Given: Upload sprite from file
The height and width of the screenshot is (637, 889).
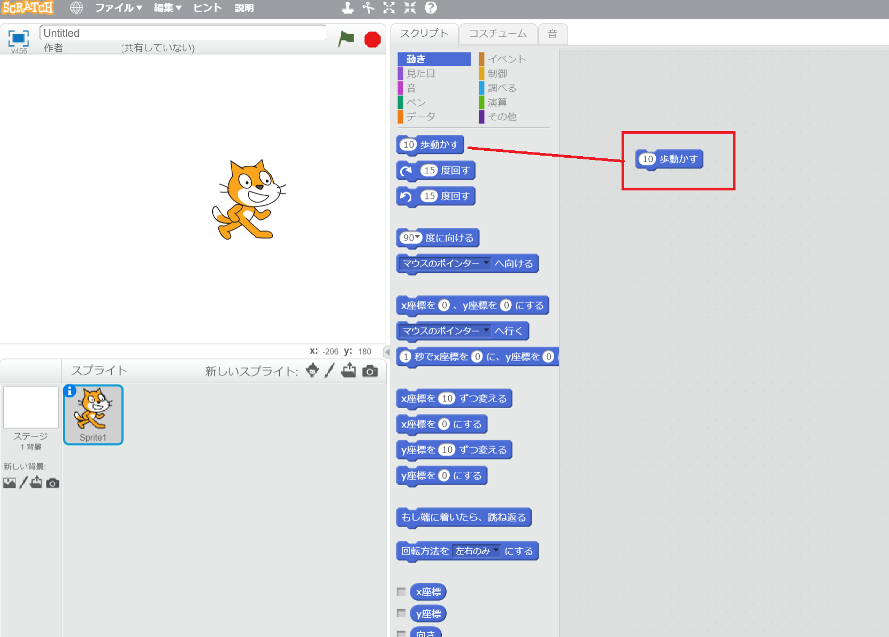Looking at the screenshot, I should tap(349, 370).
